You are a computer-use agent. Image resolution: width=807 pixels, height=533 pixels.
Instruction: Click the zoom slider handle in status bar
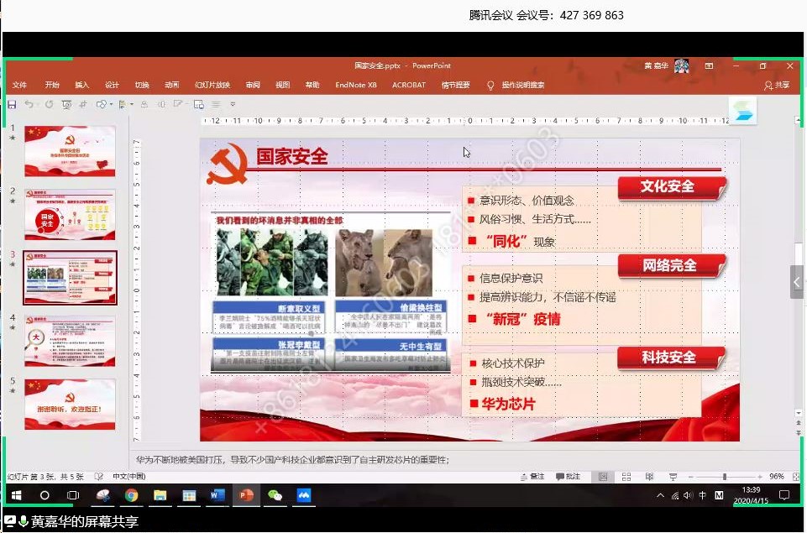coord(724,477)
